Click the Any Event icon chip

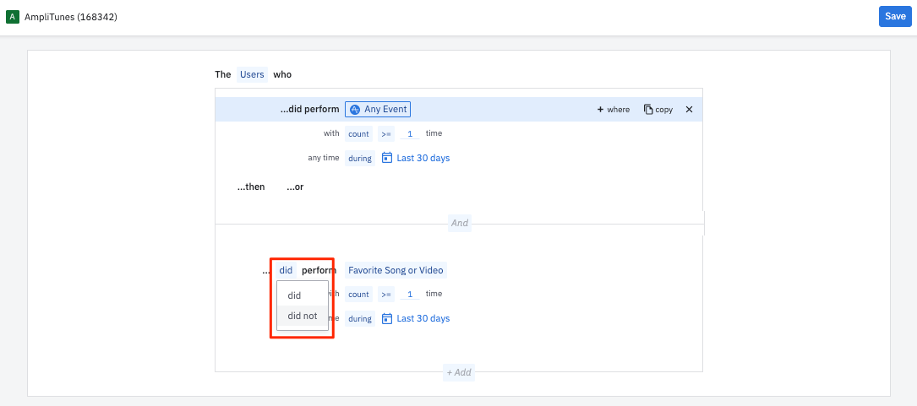click(x=356, y=109)
